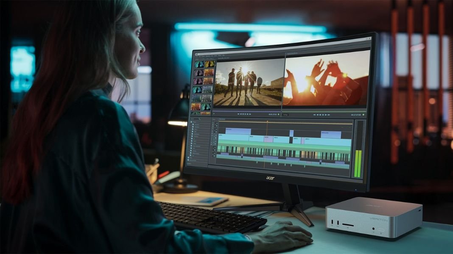Play the clip in the left preview monitor
The height and width of the screenshot is (254, 453).
[x=248, y=114]
